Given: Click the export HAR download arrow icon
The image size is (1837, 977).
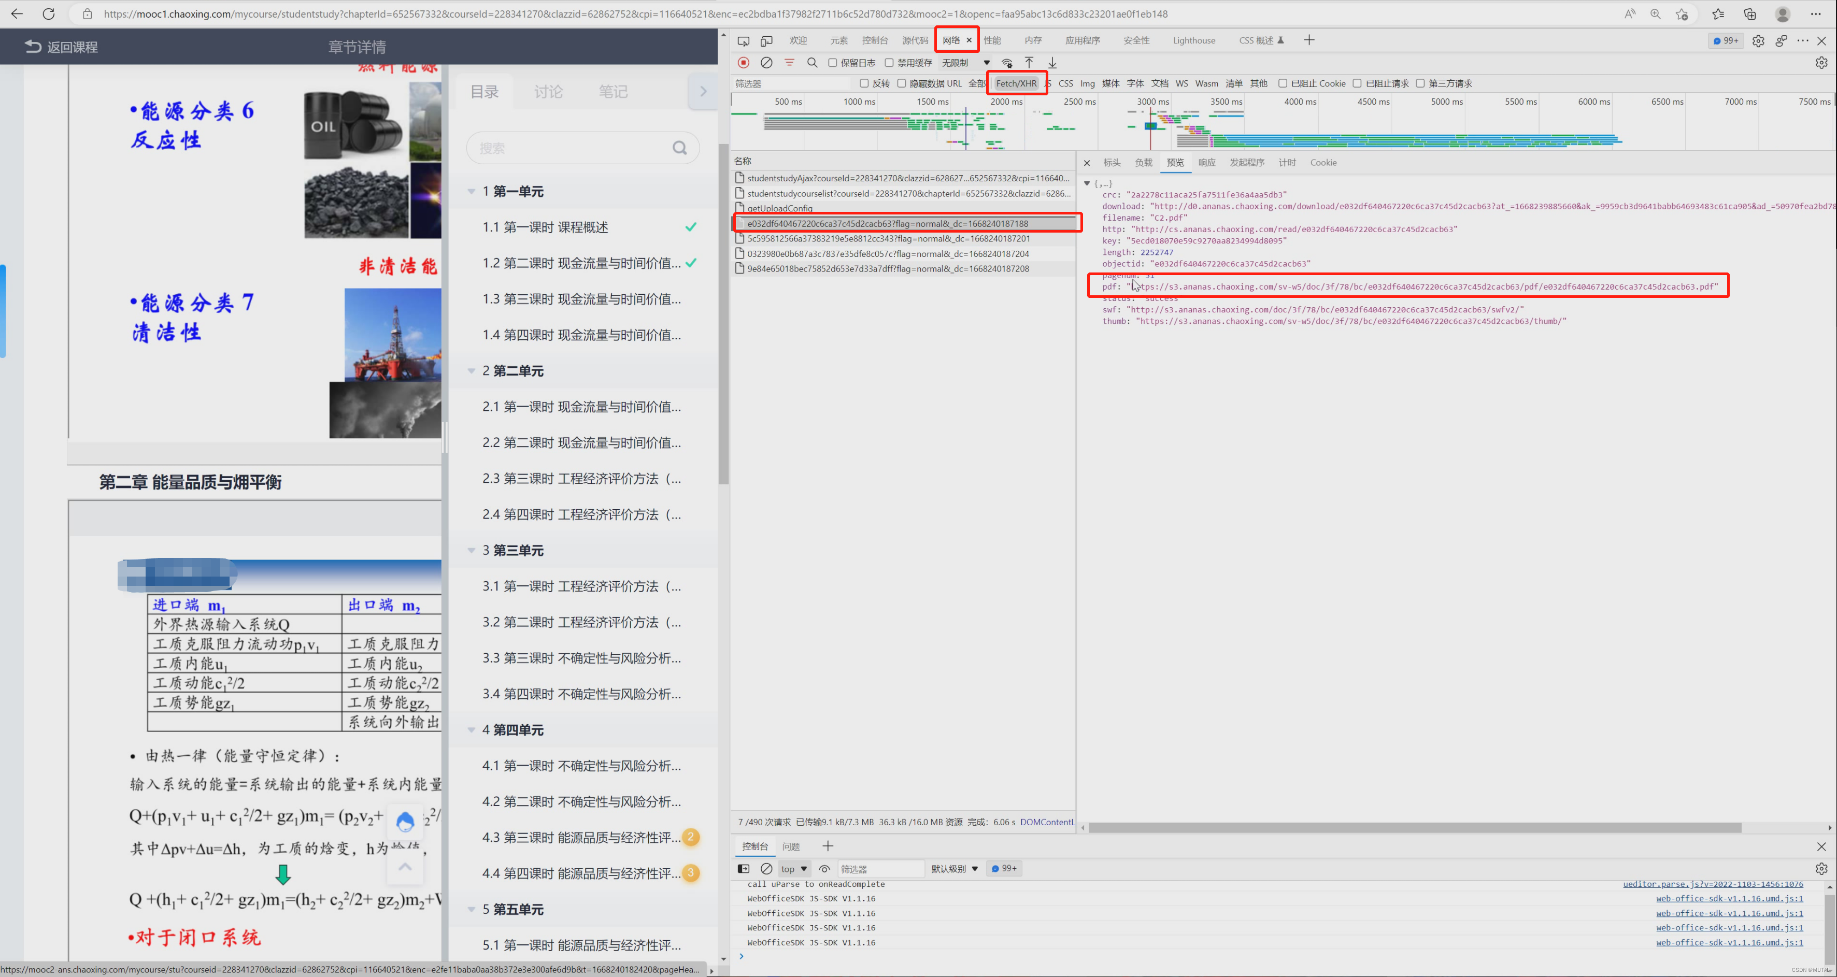Looking at the screenshot, I should [x=1052, y=63].
